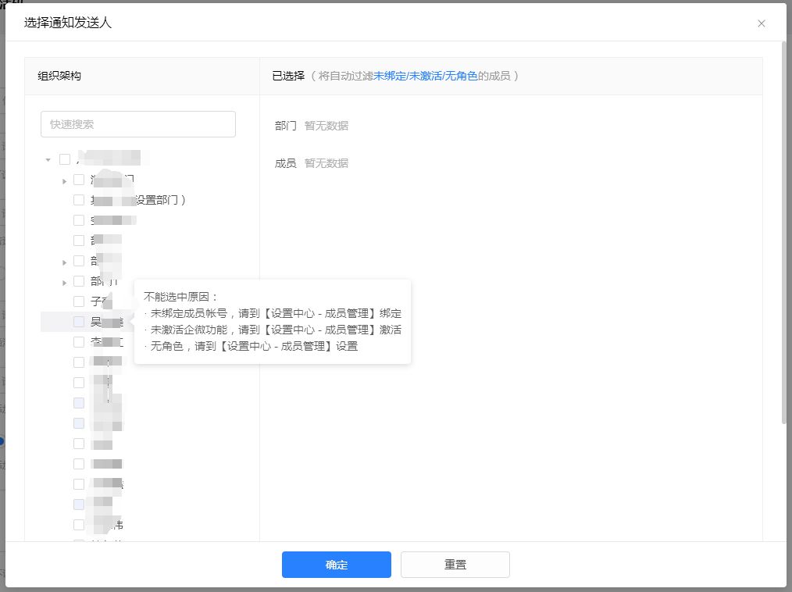Select checkbox for item ending with 设置部门)

[79, 200]
